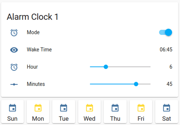Click the Tuesday calendar icon
Viewport: 180px width, 125px height.
point(64,108)
